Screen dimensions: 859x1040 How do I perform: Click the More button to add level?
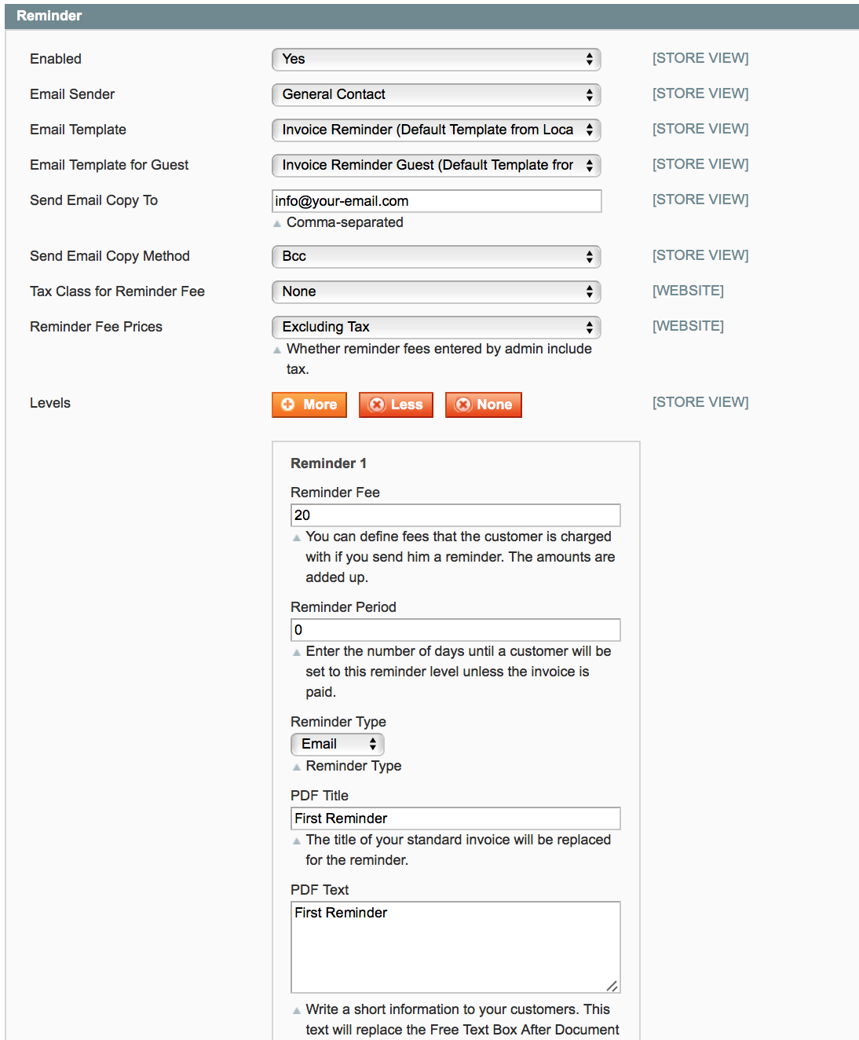click(309, 405)
